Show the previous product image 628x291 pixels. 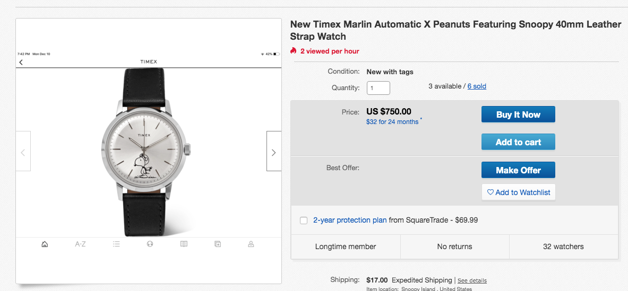23,152
